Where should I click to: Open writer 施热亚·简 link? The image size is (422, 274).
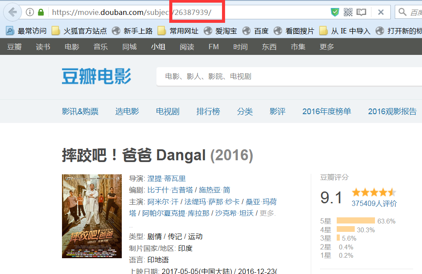[x=215, y=190]
